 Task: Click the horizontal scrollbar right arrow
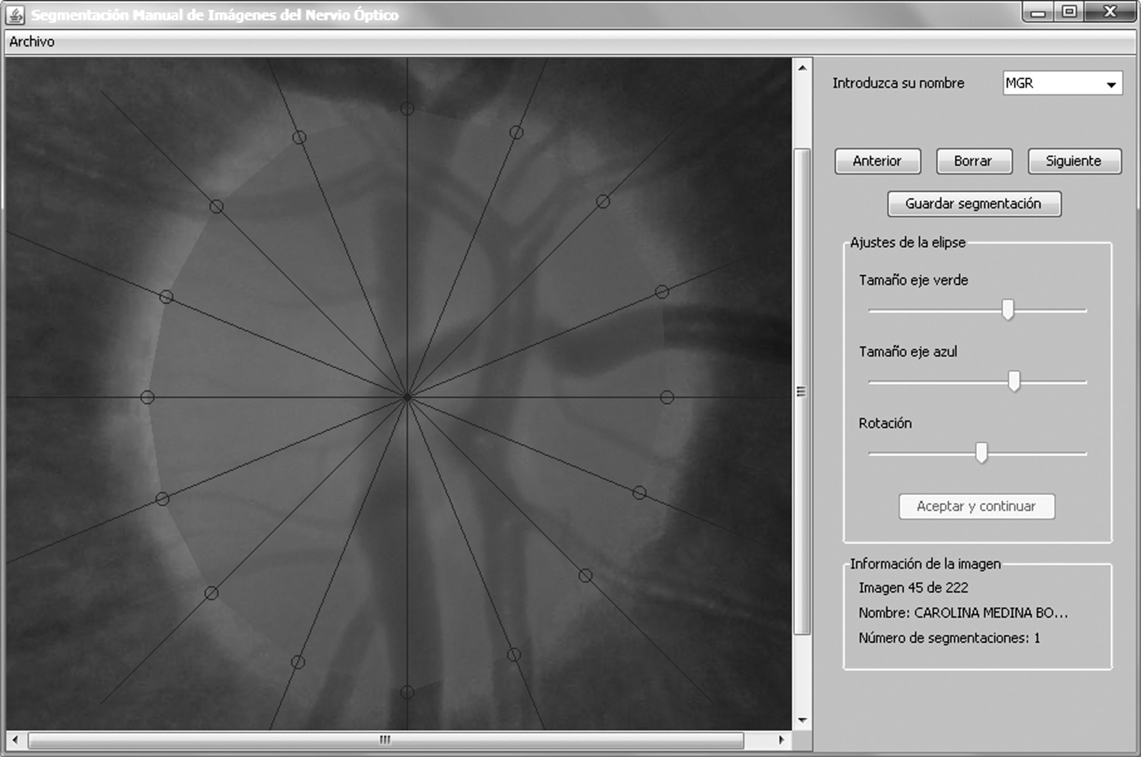coord(782,740)
